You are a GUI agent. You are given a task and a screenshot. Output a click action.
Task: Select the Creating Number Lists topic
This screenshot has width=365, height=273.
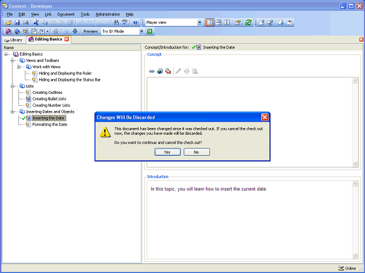pyautogui.click(x=51, y=105)
